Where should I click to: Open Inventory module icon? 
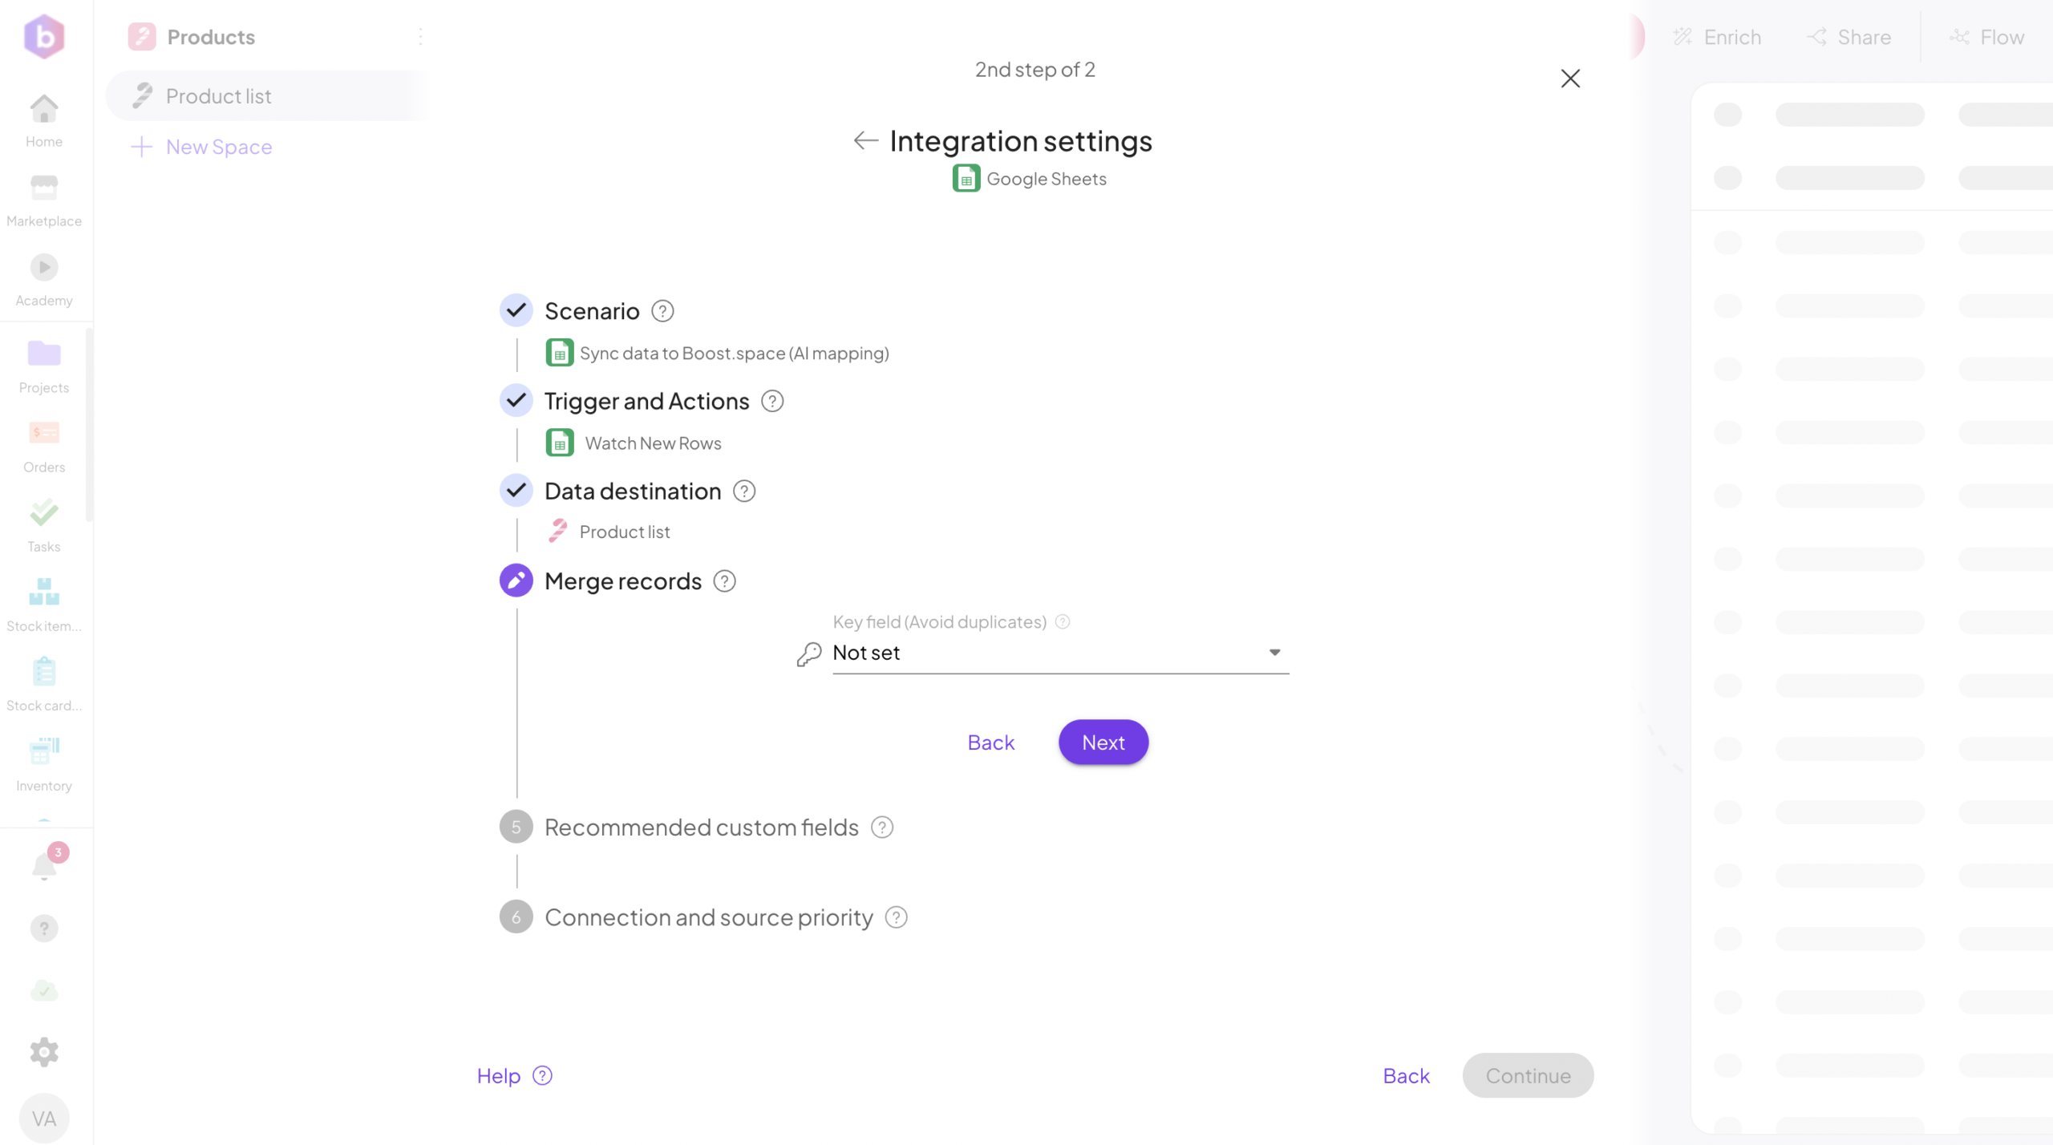[x=44, y=752]
